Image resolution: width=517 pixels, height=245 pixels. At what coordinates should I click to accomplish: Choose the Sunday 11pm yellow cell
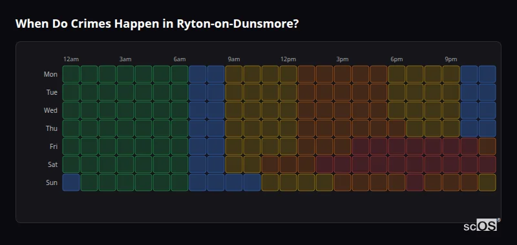(x=487, y=182)
